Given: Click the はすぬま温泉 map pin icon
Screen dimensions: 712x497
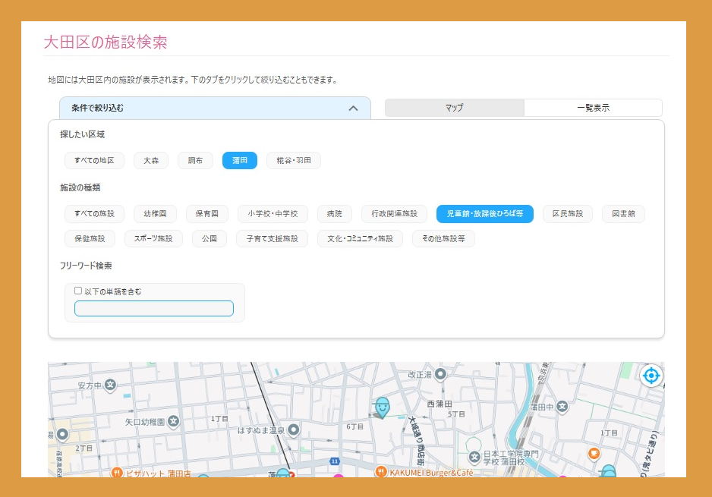Looking at the screenshot, I should pos(294,430).
